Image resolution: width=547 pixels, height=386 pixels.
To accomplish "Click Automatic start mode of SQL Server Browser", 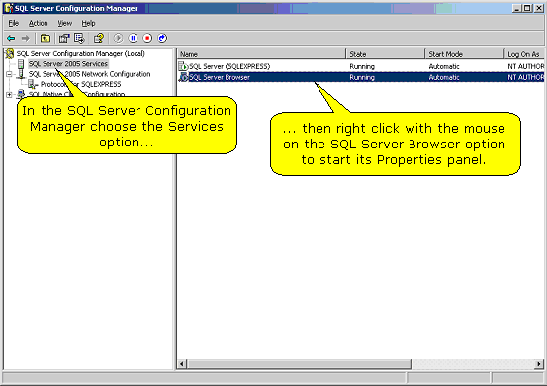I will 444,77.
